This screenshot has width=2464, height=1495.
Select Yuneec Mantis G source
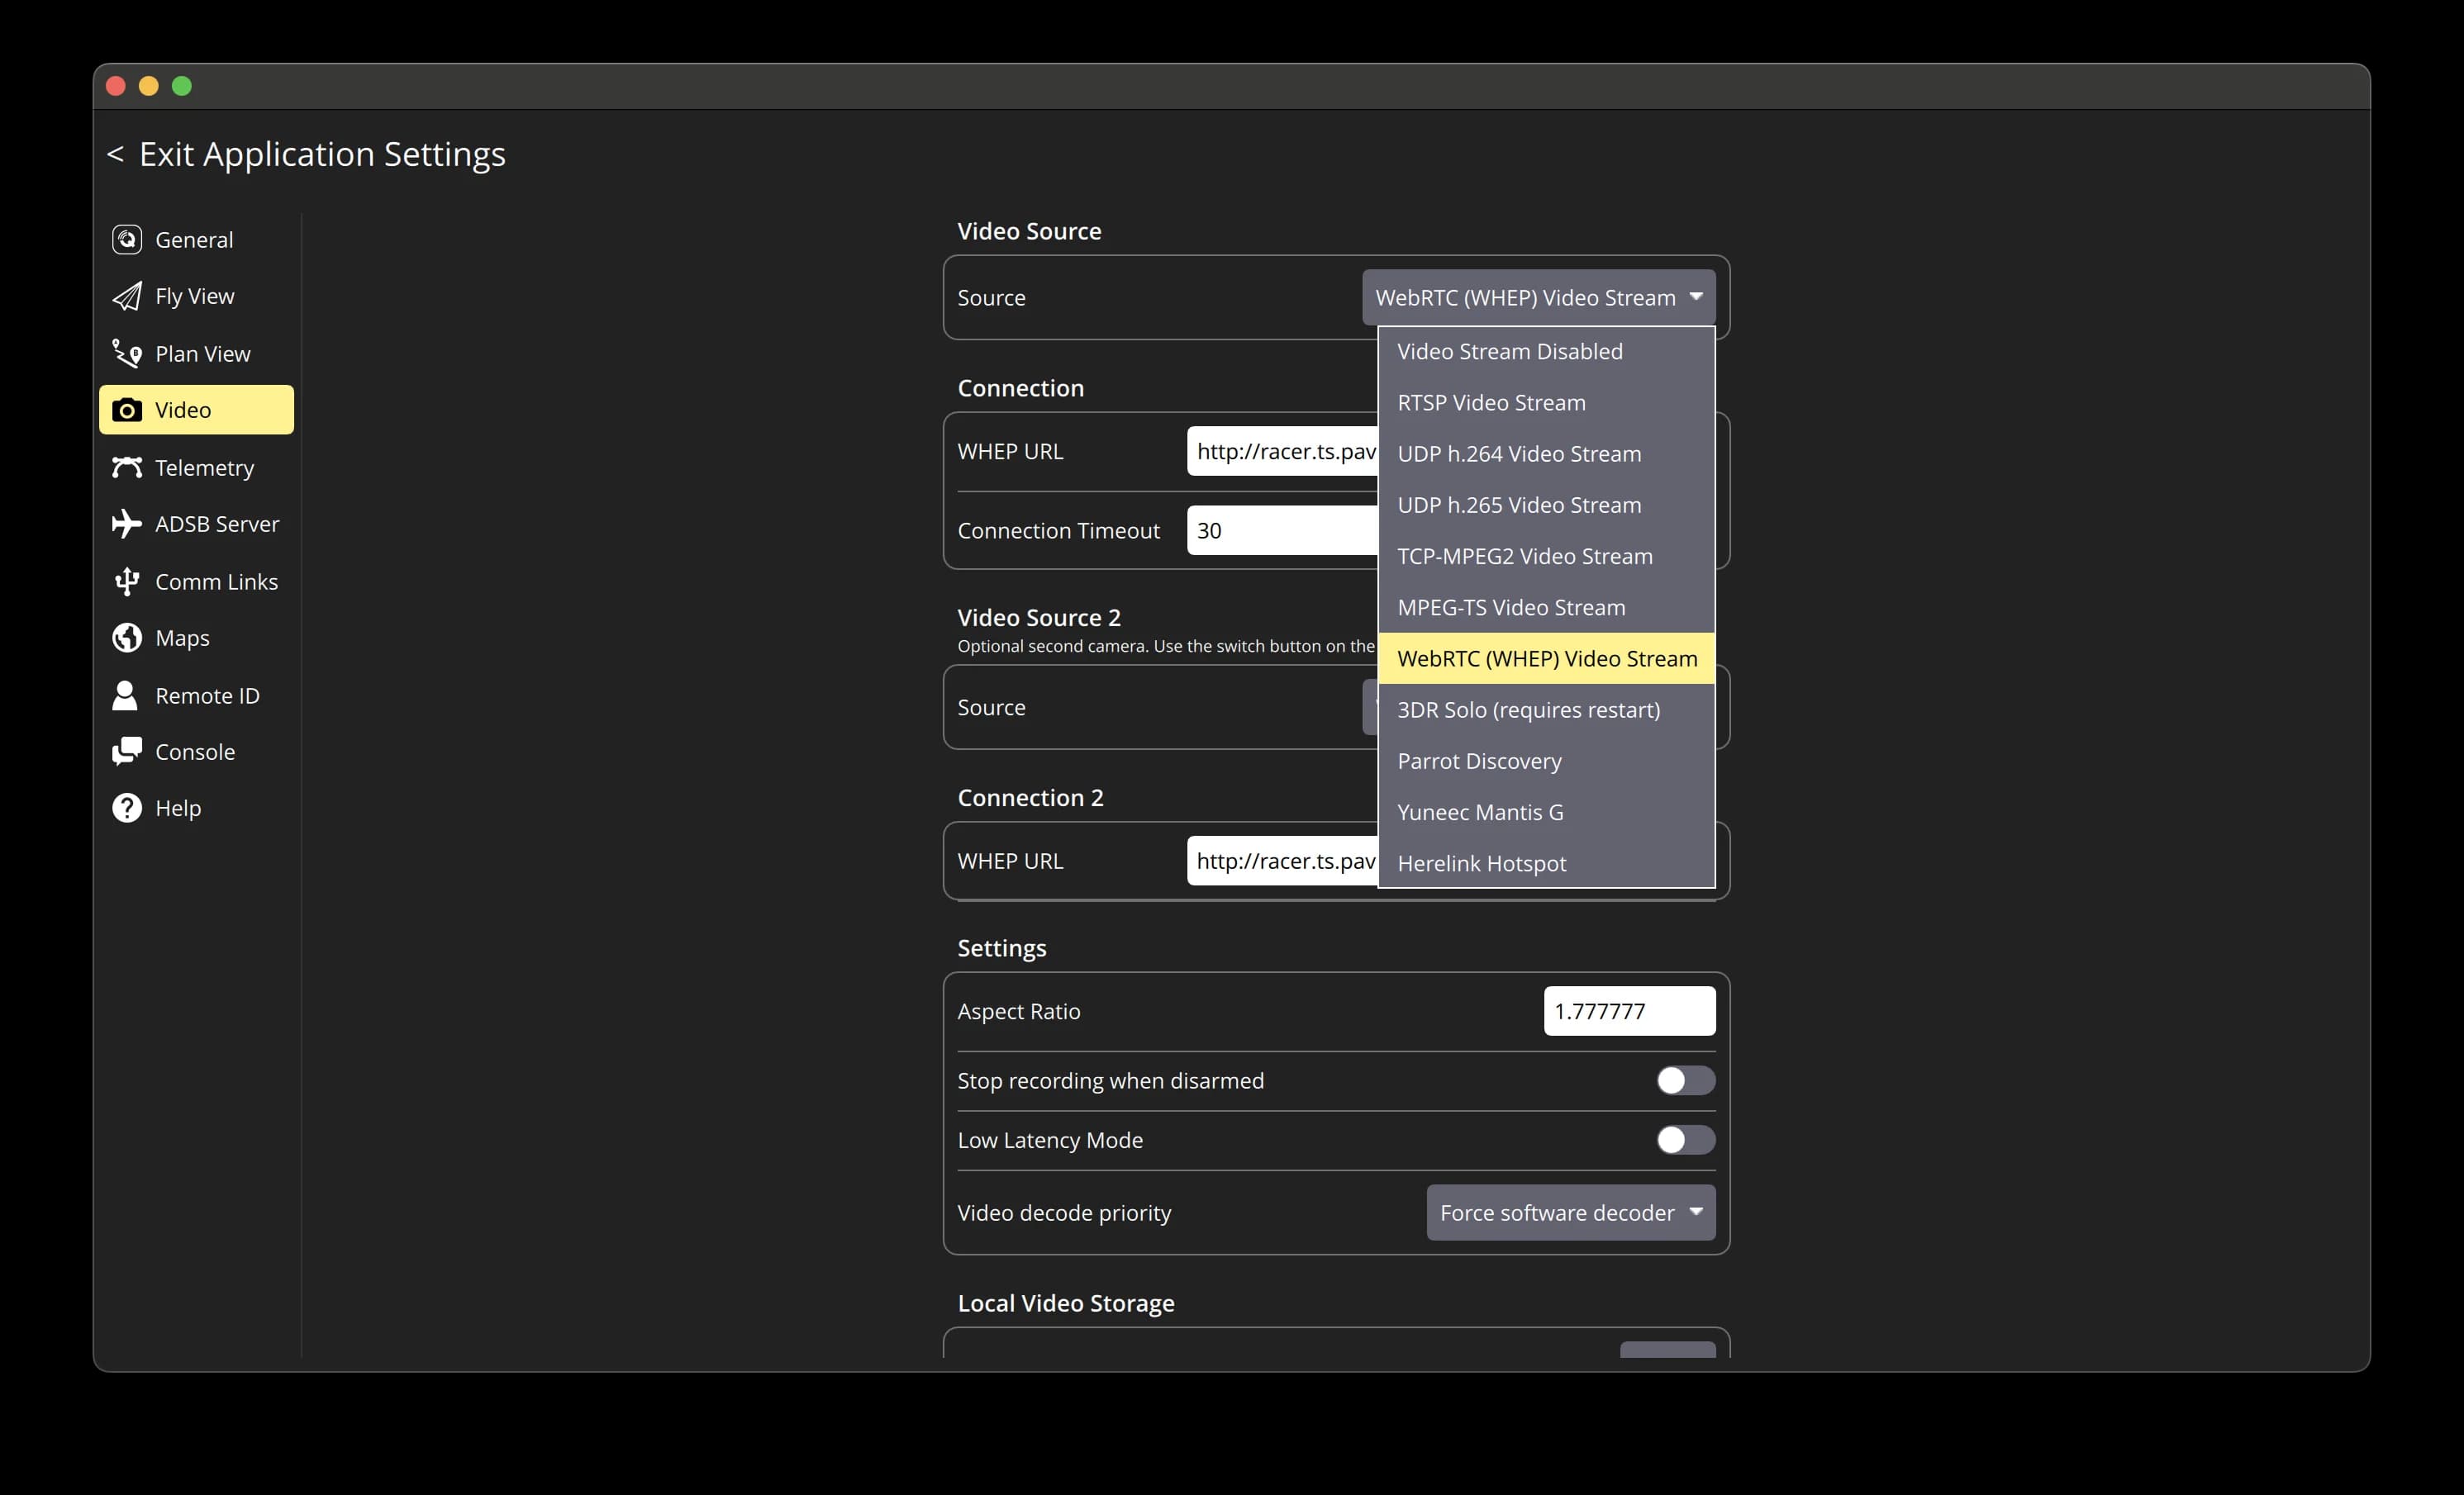pyautogui.click(x=1546, y=813)
